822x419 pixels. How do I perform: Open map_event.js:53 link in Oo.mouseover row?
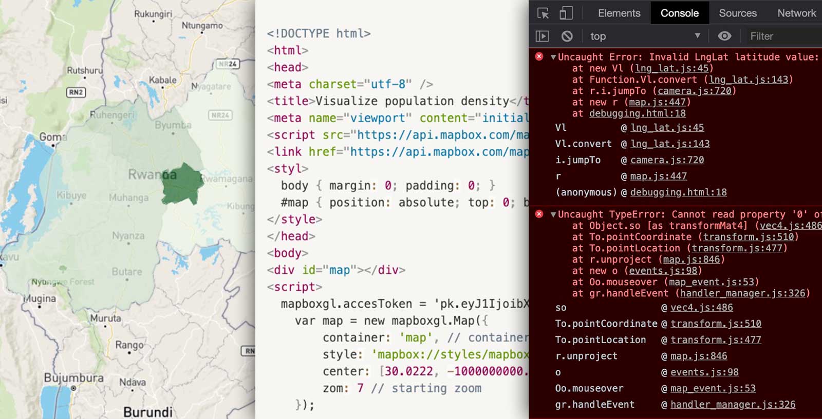713,388
